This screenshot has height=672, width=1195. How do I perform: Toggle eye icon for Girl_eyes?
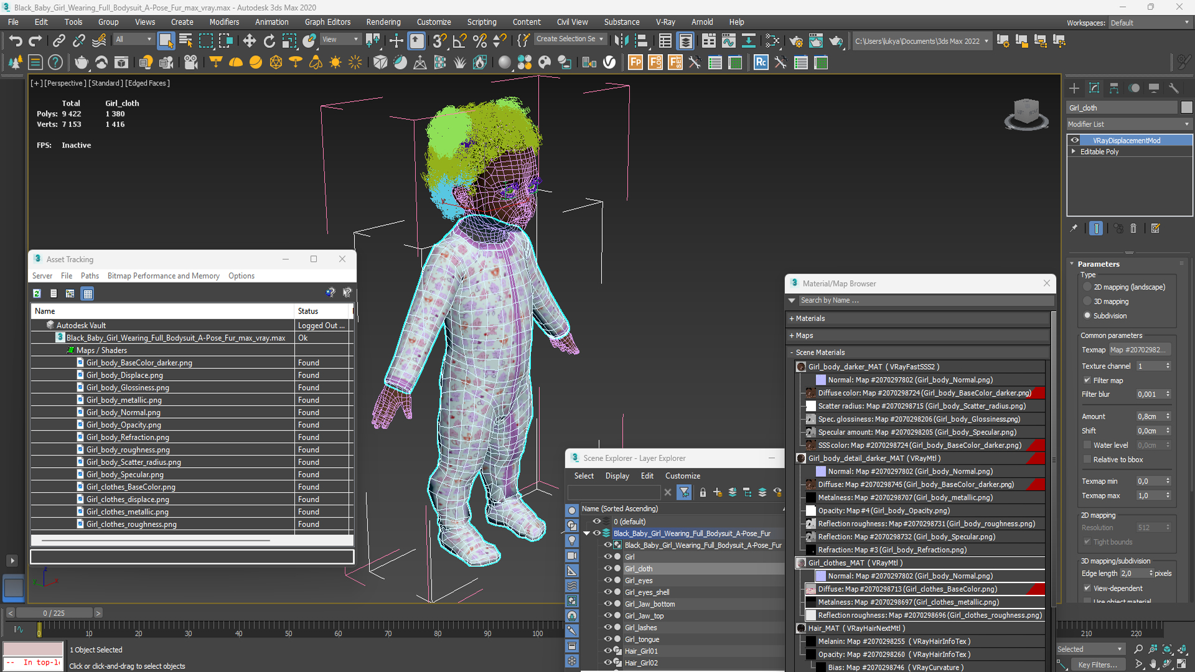tap(608, 580)
